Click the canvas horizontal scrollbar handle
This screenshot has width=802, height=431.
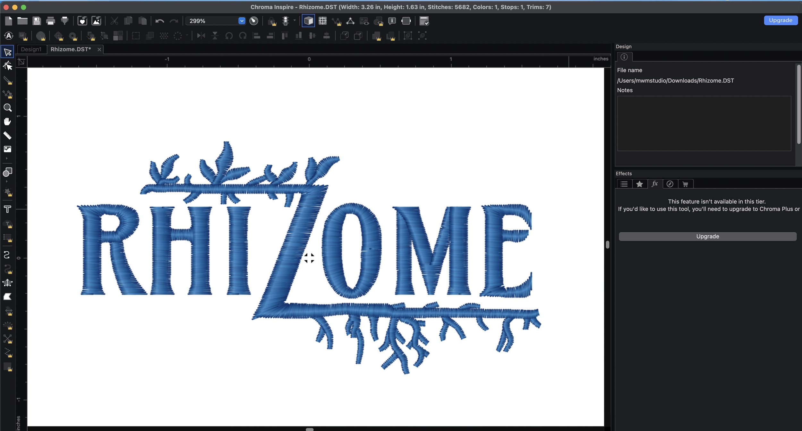tap(309, 429)
